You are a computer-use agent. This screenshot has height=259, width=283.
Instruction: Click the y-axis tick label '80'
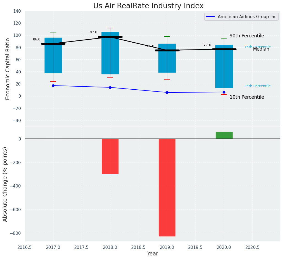tap(18, 48)
